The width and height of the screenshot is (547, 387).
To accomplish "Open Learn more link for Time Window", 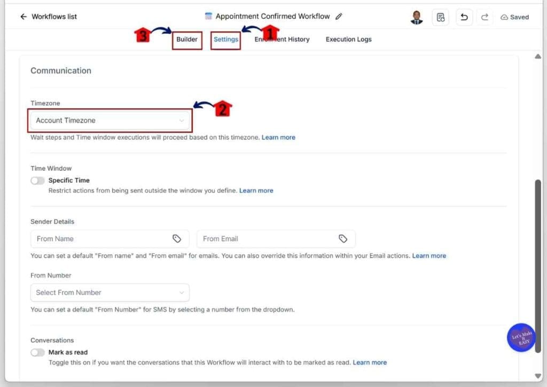I will [x=256, y=191].
